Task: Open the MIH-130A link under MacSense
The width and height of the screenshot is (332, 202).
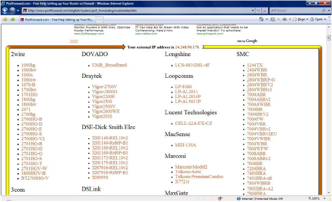Action: coord(185,145)
